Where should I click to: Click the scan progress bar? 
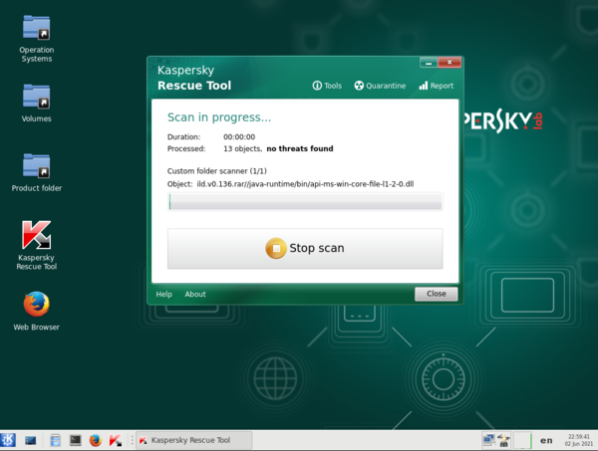pyautogui.click(x=305, y=201)
